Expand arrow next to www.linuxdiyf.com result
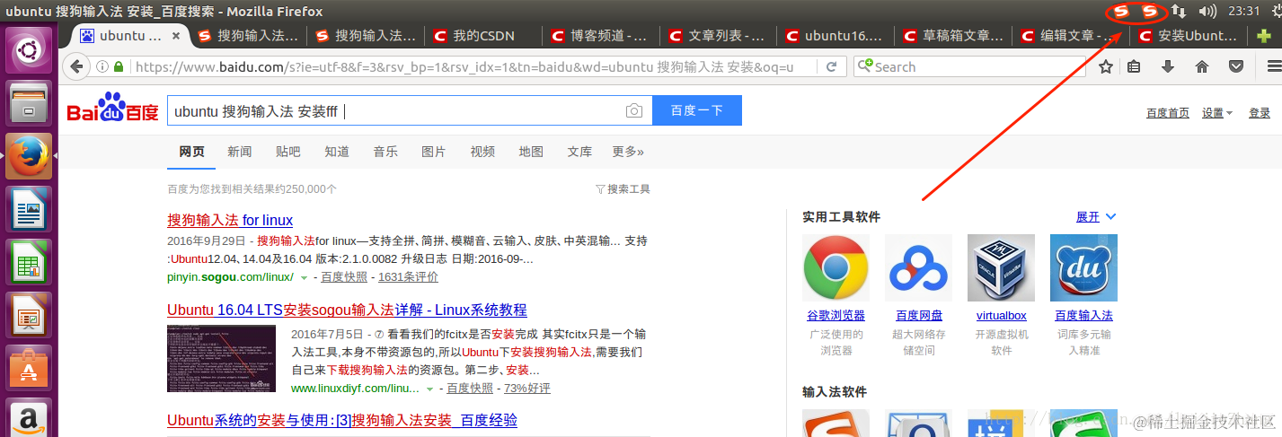1282x437 pixels. coord(429,389)
